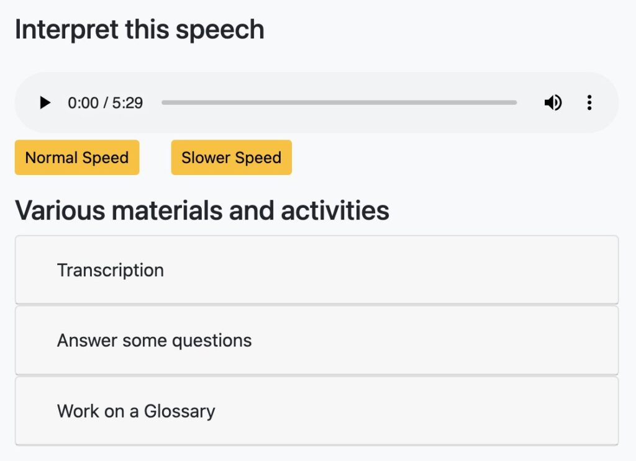Open the Work on a Glossary panel

coord(317,411)
